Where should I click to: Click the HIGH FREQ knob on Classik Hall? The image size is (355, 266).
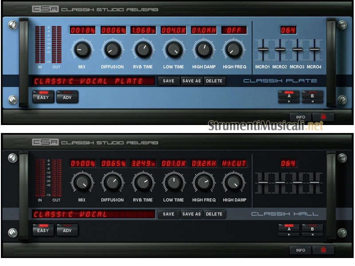[204, 182]
